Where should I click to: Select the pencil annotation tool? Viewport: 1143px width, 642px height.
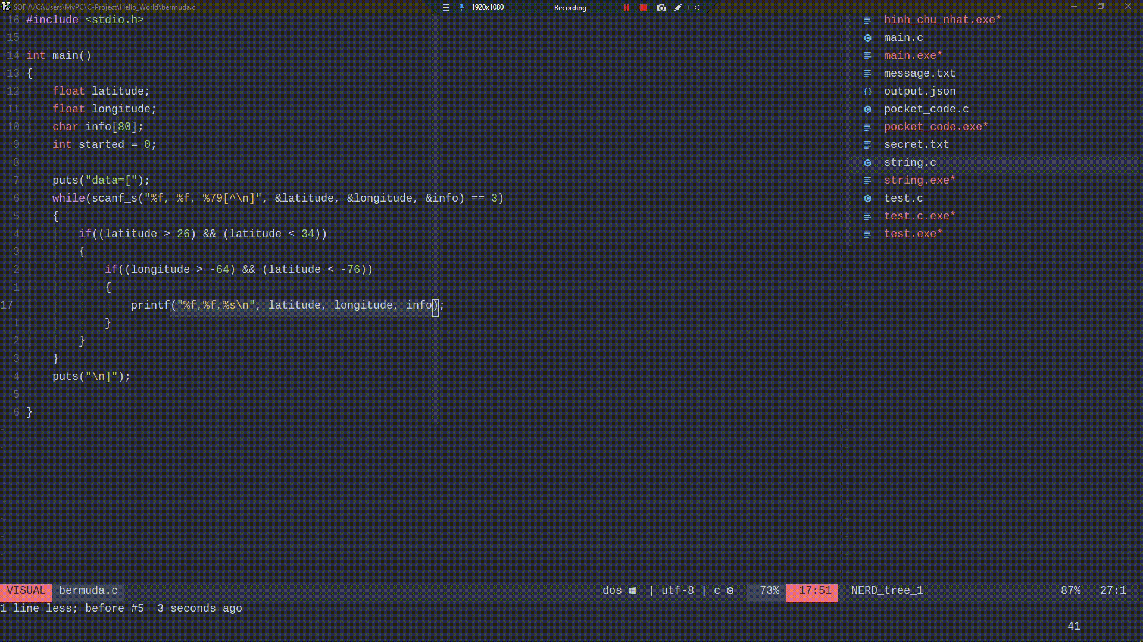(679, 8)
